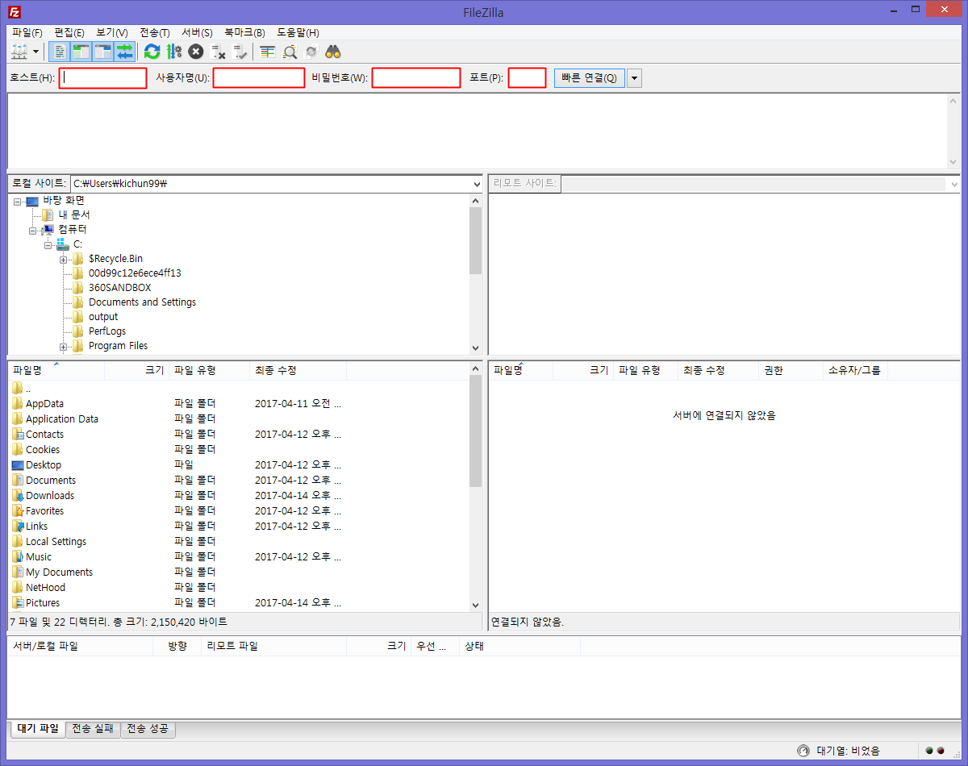Toggle synchronized browsing
968x766 pixels.
tap(311, 52)
